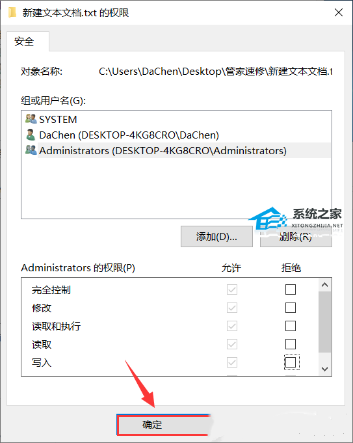Screen dimensions: 353x443
Task: Click the permissions list scrollbar thumb
Action: (325, 322)
